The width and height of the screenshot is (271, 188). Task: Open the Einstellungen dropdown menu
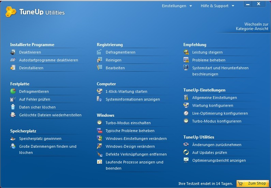click(177, 6)
